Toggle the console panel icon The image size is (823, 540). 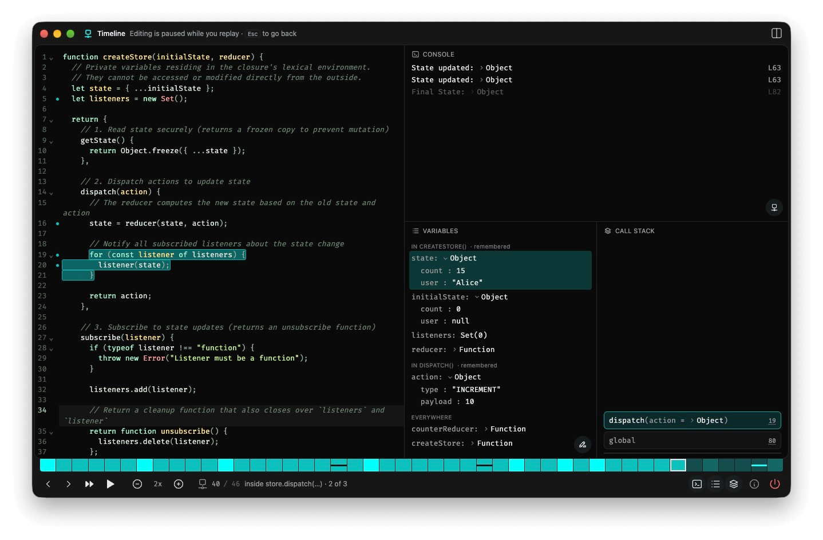click(697, 484)
